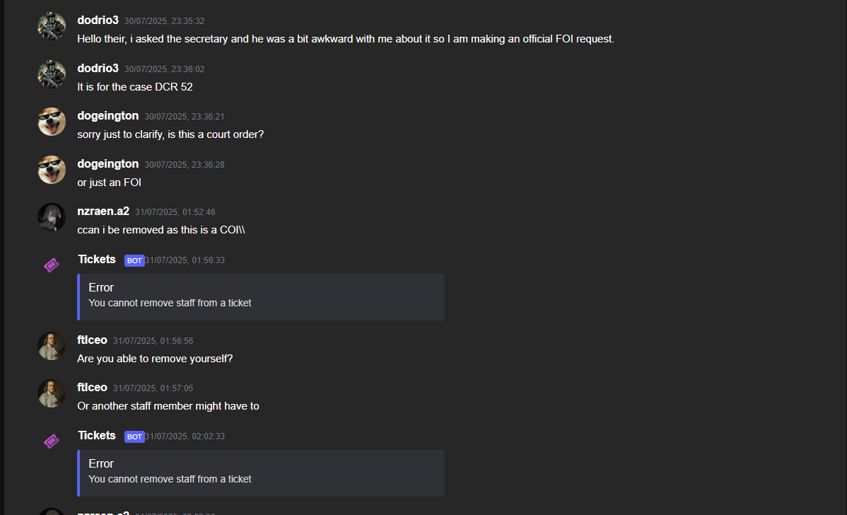Open dodrio3's avatar beside the DCR 52 message
The height and width of the screenshot is (515, 847).
pos(52,74)
